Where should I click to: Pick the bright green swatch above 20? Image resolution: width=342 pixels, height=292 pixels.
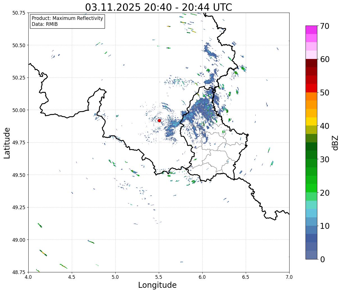tap(311, 188)
